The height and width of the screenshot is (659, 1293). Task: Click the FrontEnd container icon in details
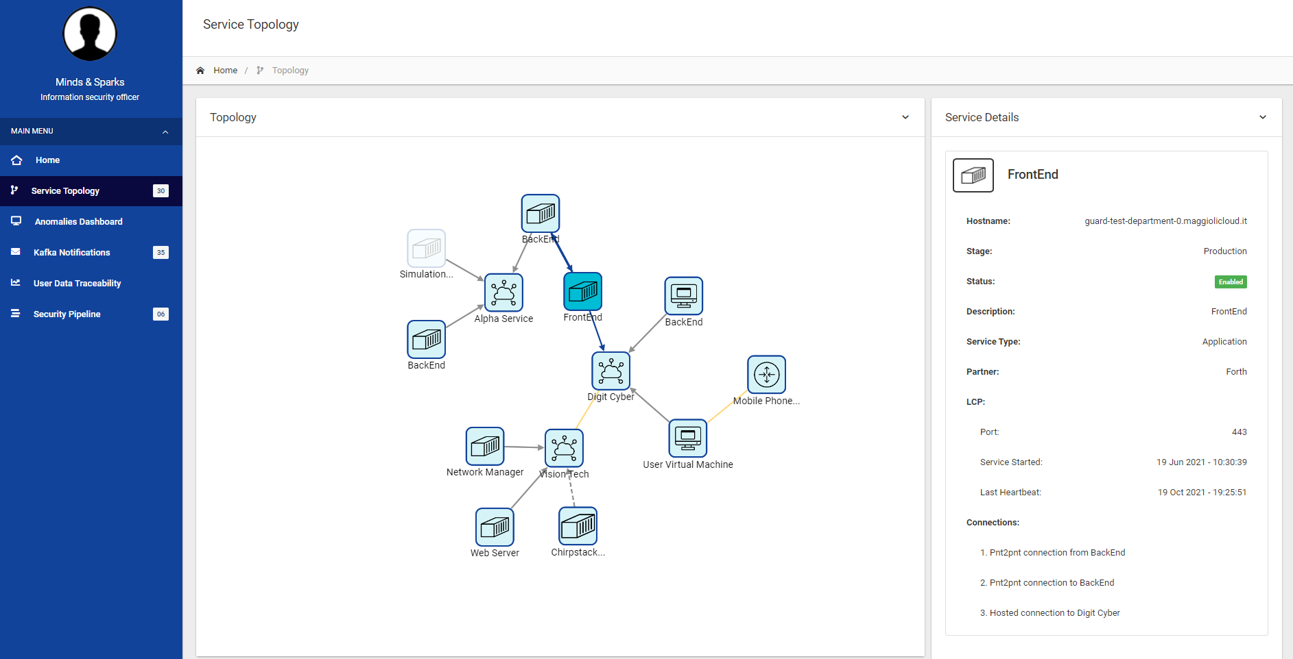(x=973, y=175)
